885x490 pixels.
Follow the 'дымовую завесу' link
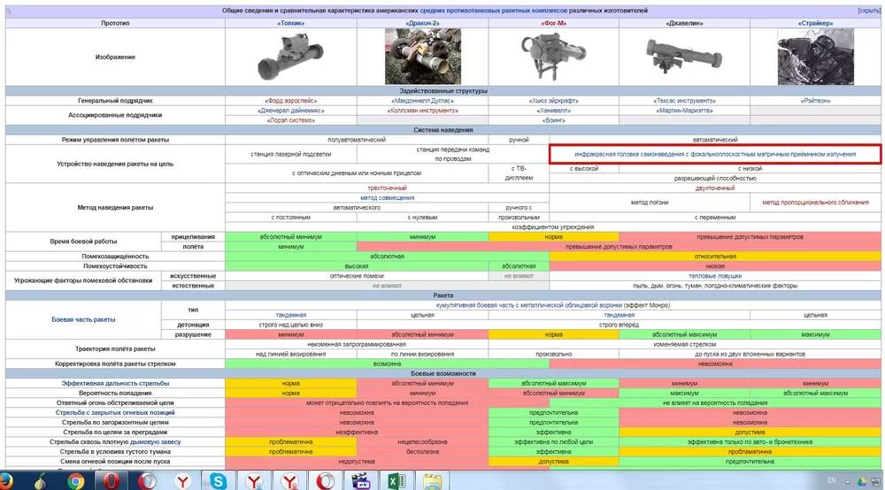tap(155, 442)
